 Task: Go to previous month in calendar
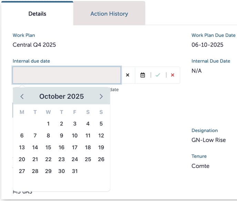point(22,97)
